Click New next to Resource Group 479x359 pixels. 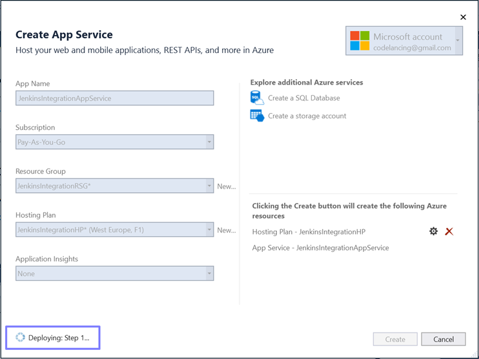point(227,187)
